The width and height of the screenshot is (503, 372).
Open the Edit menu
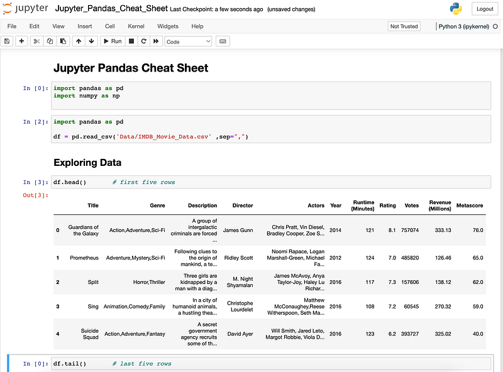pos(35,26)
